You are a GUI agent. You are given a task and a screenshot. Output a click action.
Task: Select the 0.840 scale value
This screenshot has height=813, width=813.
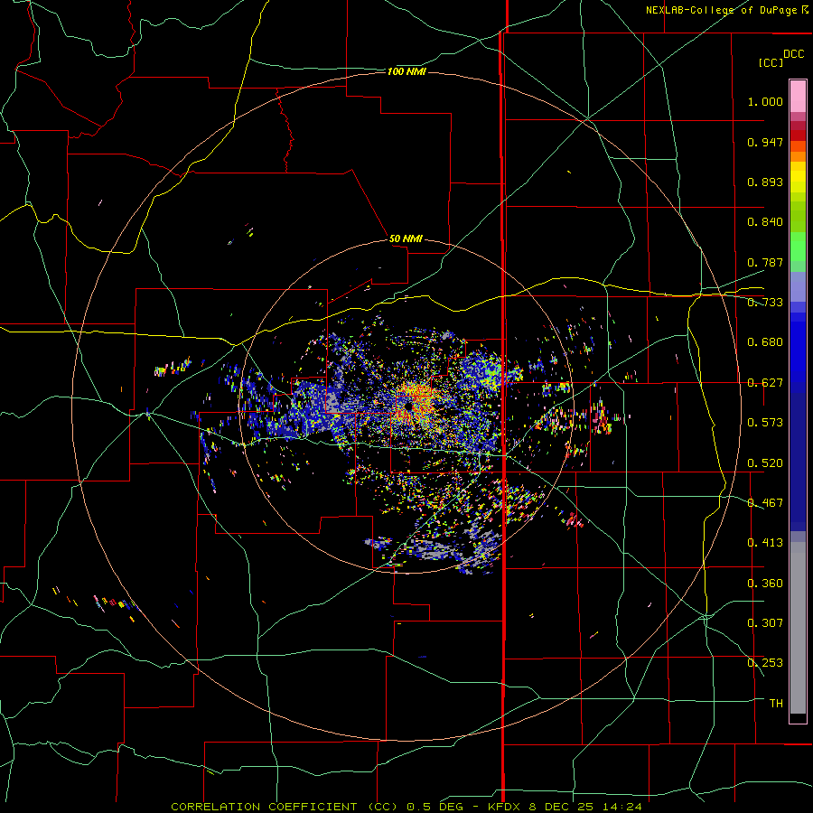[765, 222]
